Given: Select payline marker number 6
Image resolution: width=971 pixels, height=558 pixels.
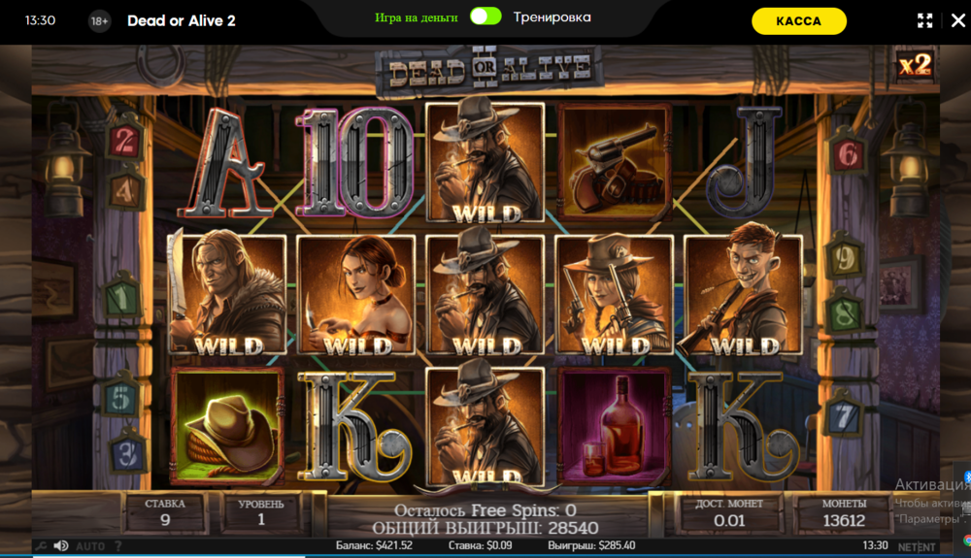Looking at the screenshot, I should 848,154.
